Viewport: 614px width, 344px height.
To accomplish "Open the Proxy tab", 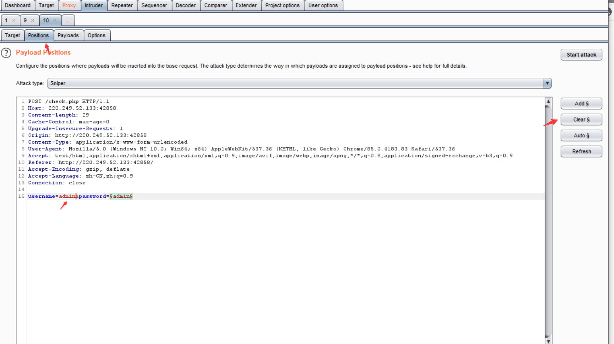I will pos(69,5).
